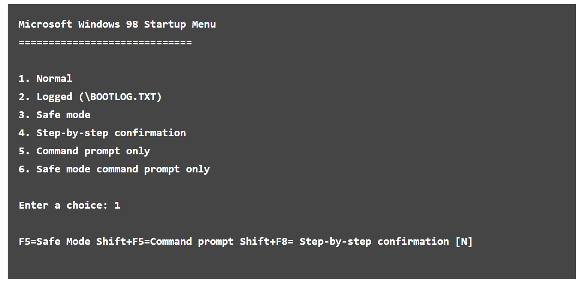Click the Enter a choice value field
The height and width of the screenshot is (286, 580).
tap(117, 205)
